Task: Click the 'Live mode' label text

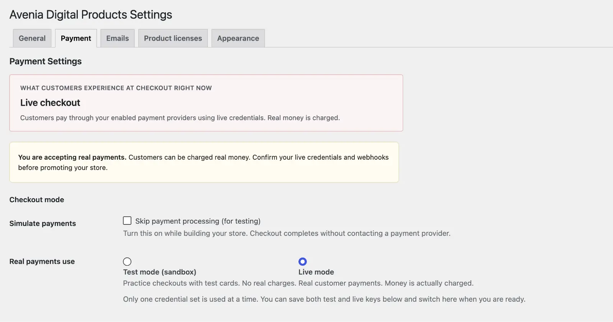Action: (316, 272)
